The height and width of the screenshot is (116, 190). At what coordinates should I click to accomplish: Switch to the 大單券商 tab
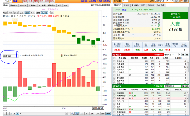pos(32,6)
